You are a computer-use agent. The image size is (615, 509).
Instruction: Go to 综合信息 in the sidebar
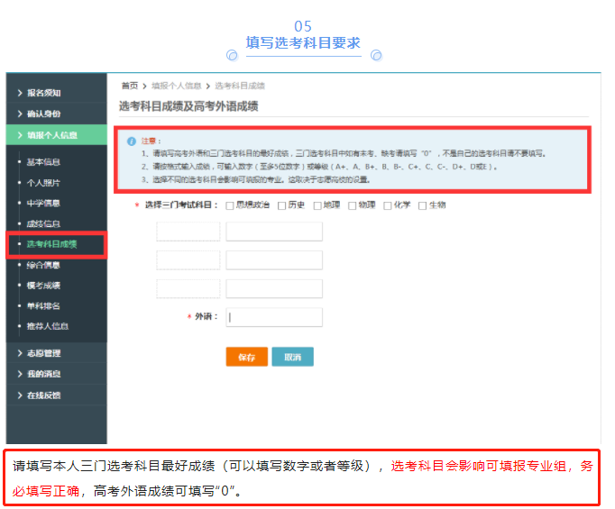43,265
